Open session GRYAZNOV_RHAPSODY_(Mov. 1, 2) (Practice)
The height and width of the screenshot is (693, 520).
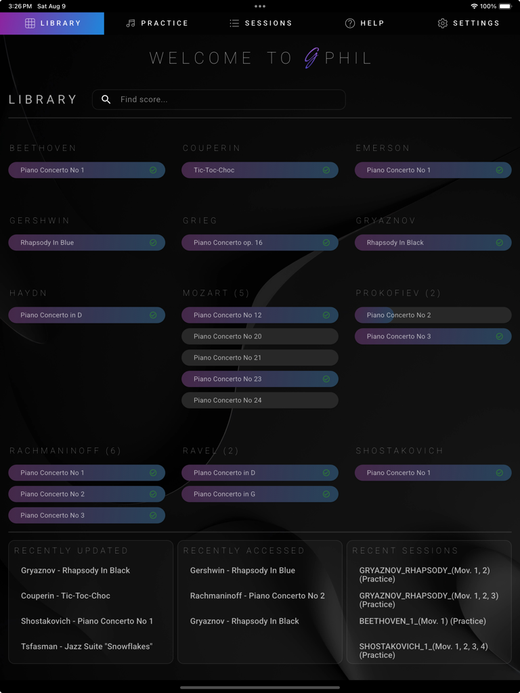pyautogui.click(x=425, y=575)
